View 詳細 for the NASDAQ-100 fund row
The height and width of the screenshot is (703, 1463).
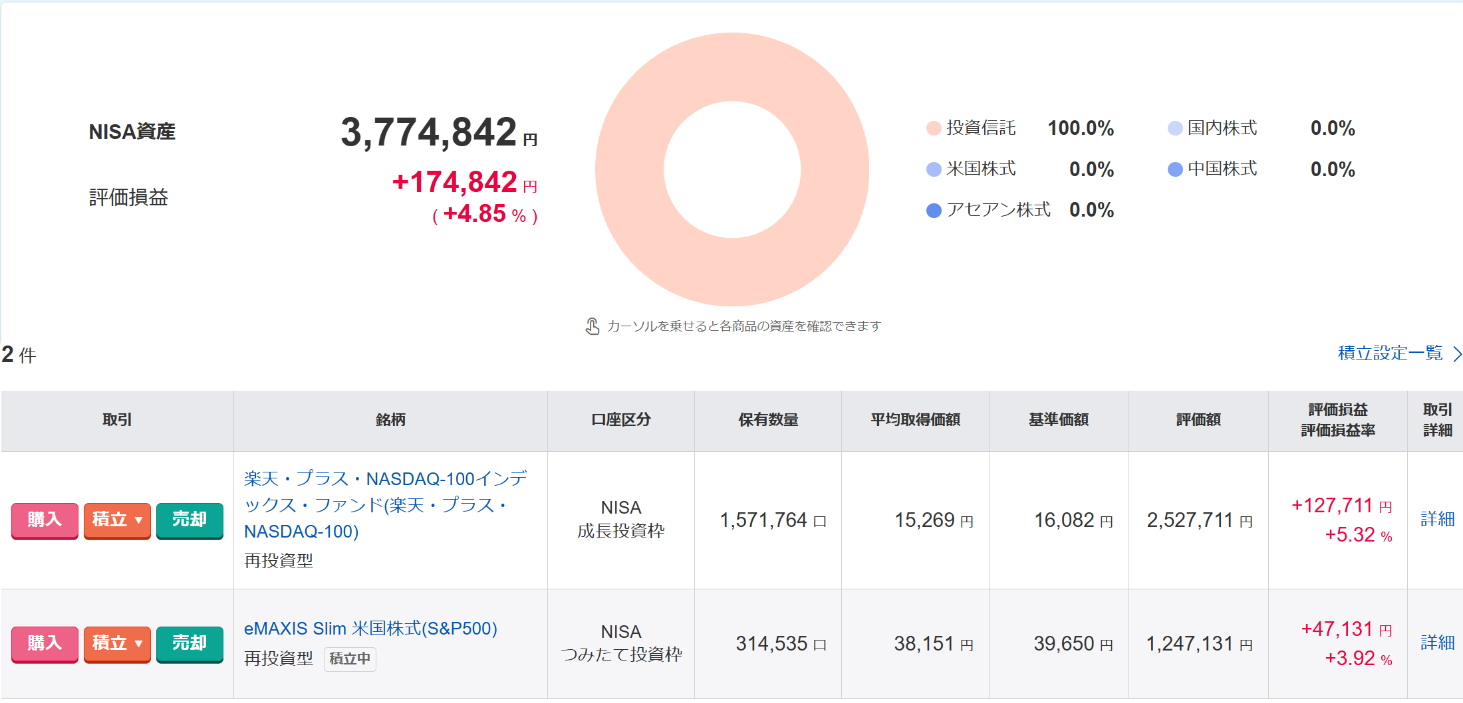point(1437,519)
